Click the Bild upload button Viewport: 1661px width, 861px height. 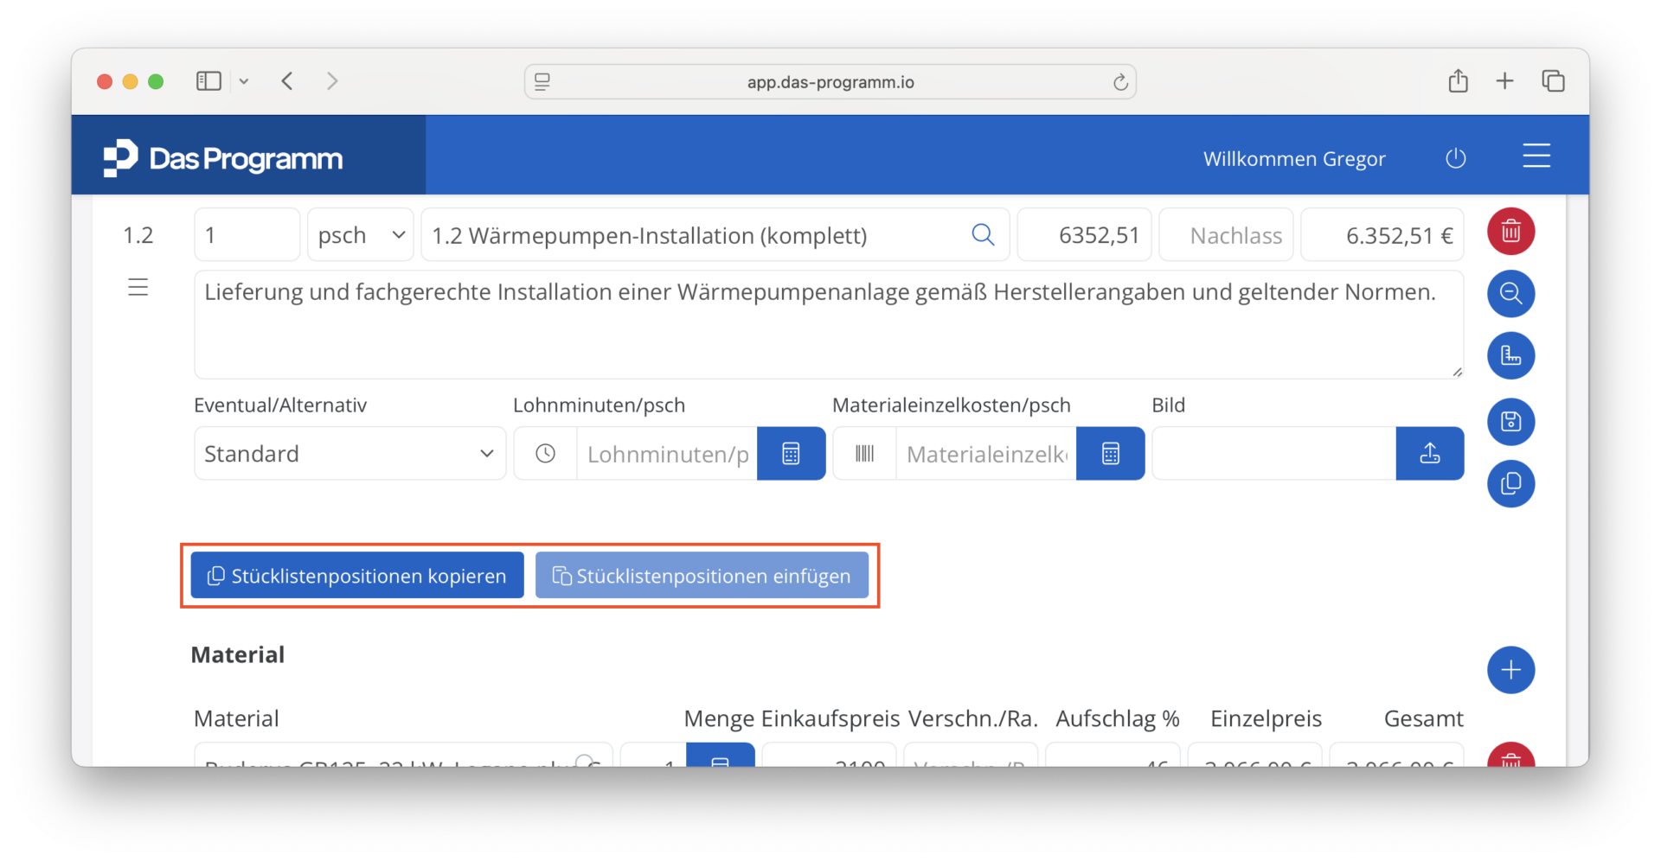(1429, 454)
